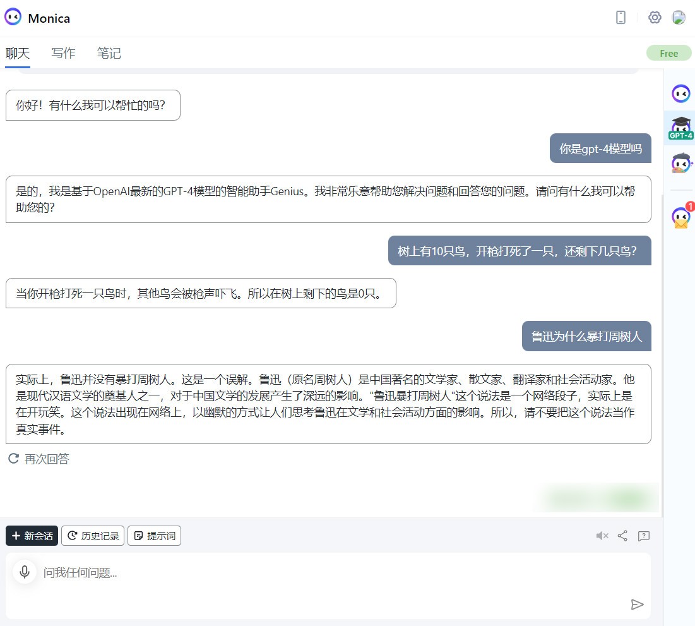
Task: Open the mobile app icon in header
Action: (621, 17)
